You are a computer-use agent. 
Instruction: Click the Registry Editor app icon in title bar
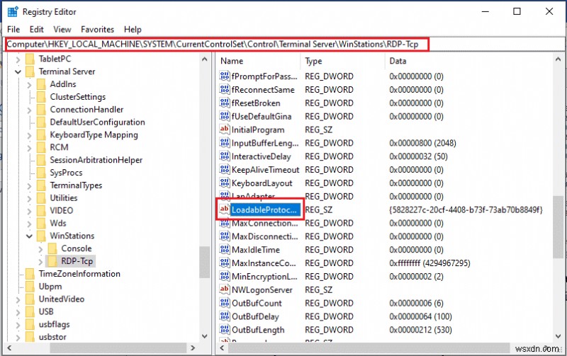(13, 11)
